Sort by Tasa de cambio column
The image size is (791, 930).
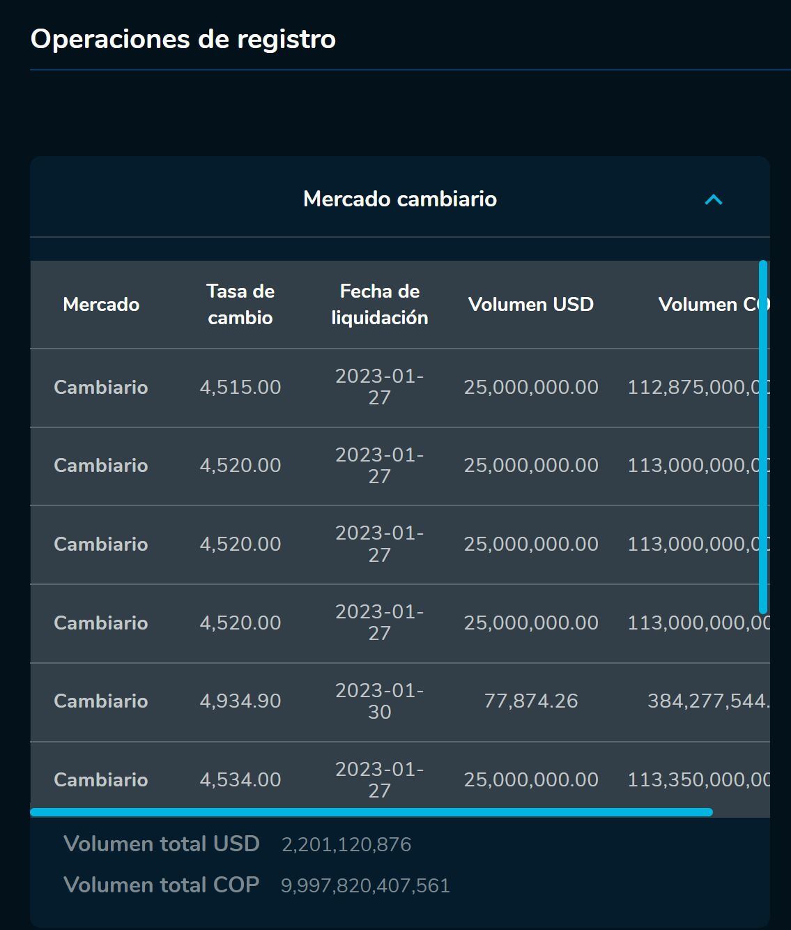240,305
